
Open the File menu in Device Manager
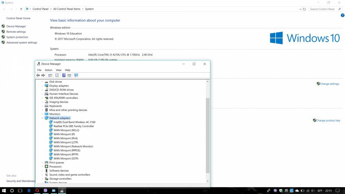(x=39, y=70)
